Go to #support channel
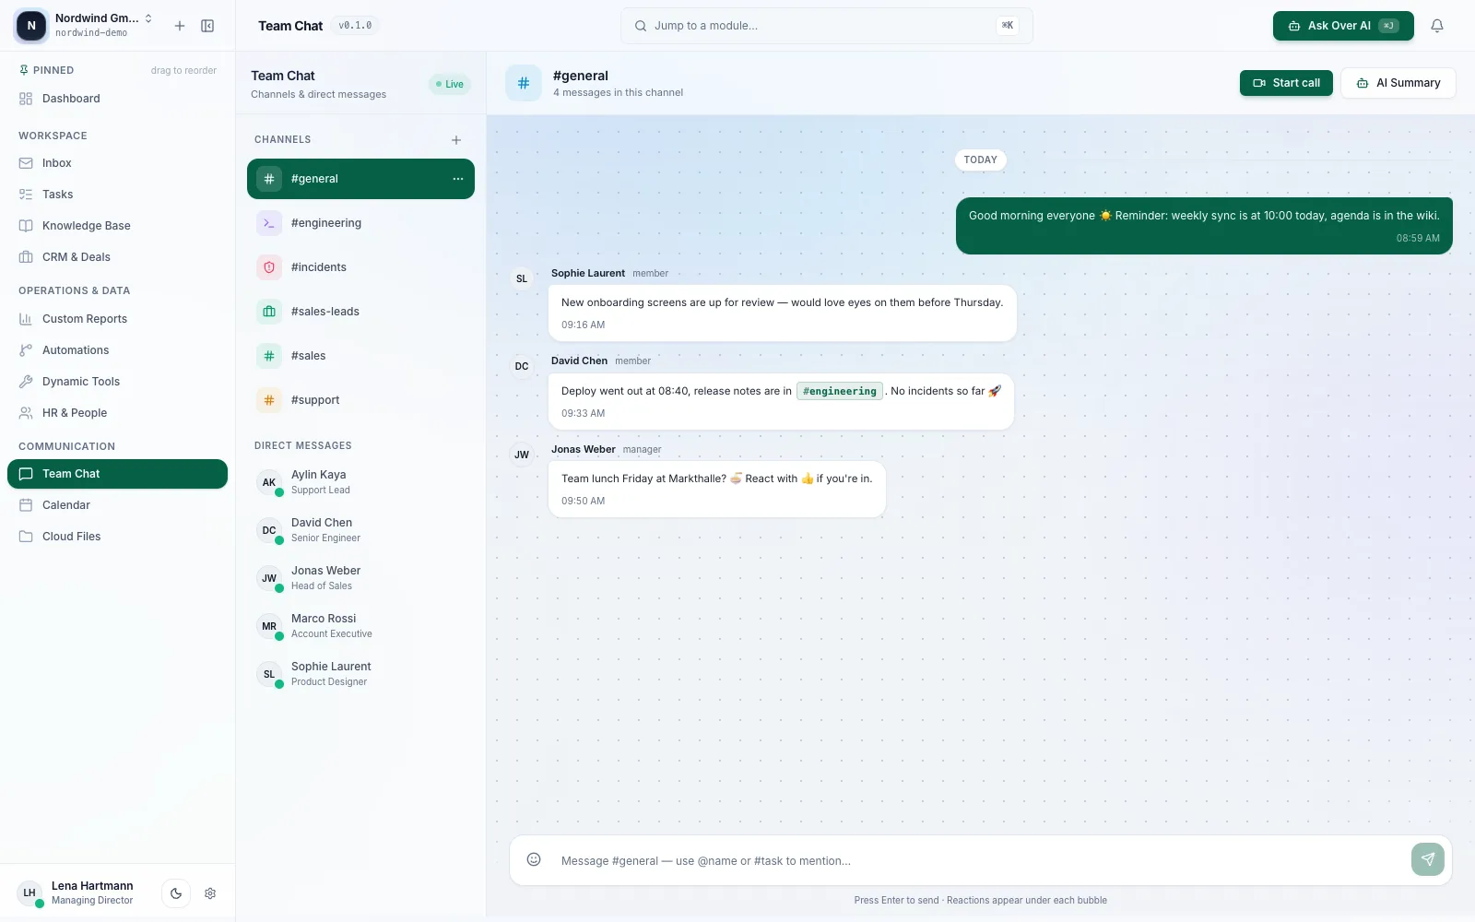This screenshot has width=1475, height=922. (x=360, y=400)
